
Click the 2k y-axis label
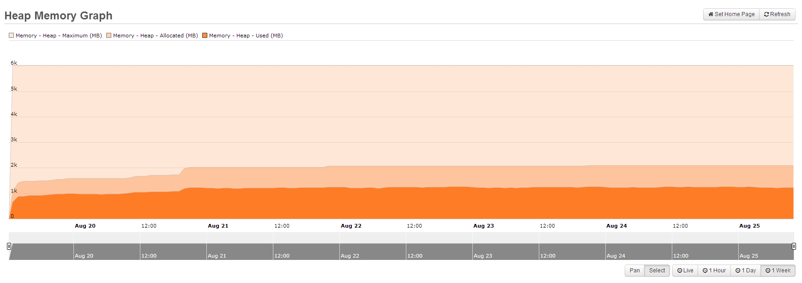[x=14, y=165]
